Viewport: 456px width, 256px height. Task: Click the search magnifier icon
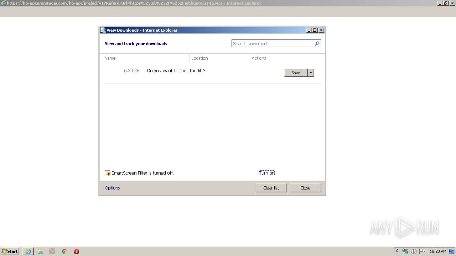[317, 43]
